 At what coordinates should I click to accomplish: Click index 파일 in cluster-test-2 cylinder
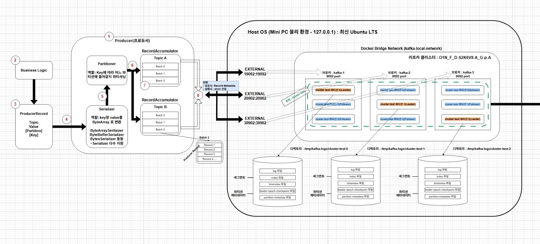[x=443, y=176]
